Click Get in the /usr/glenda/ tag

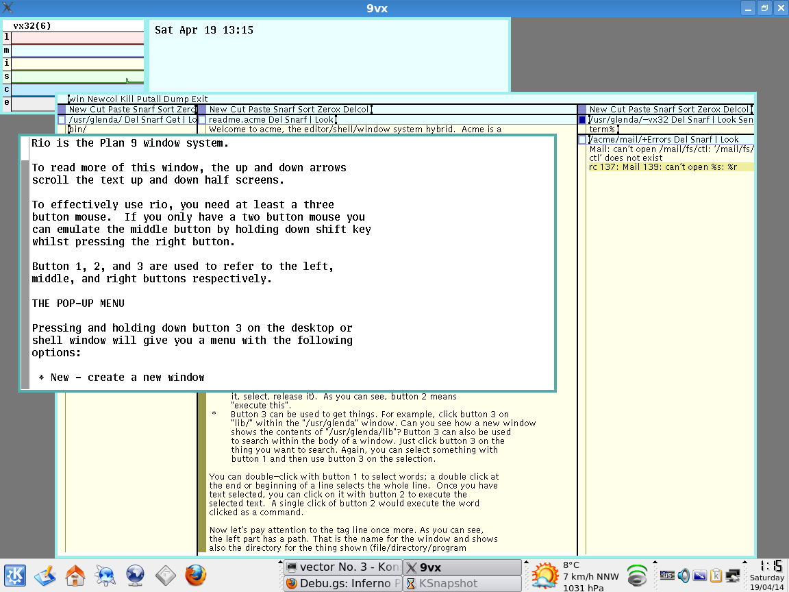[173, 120]
